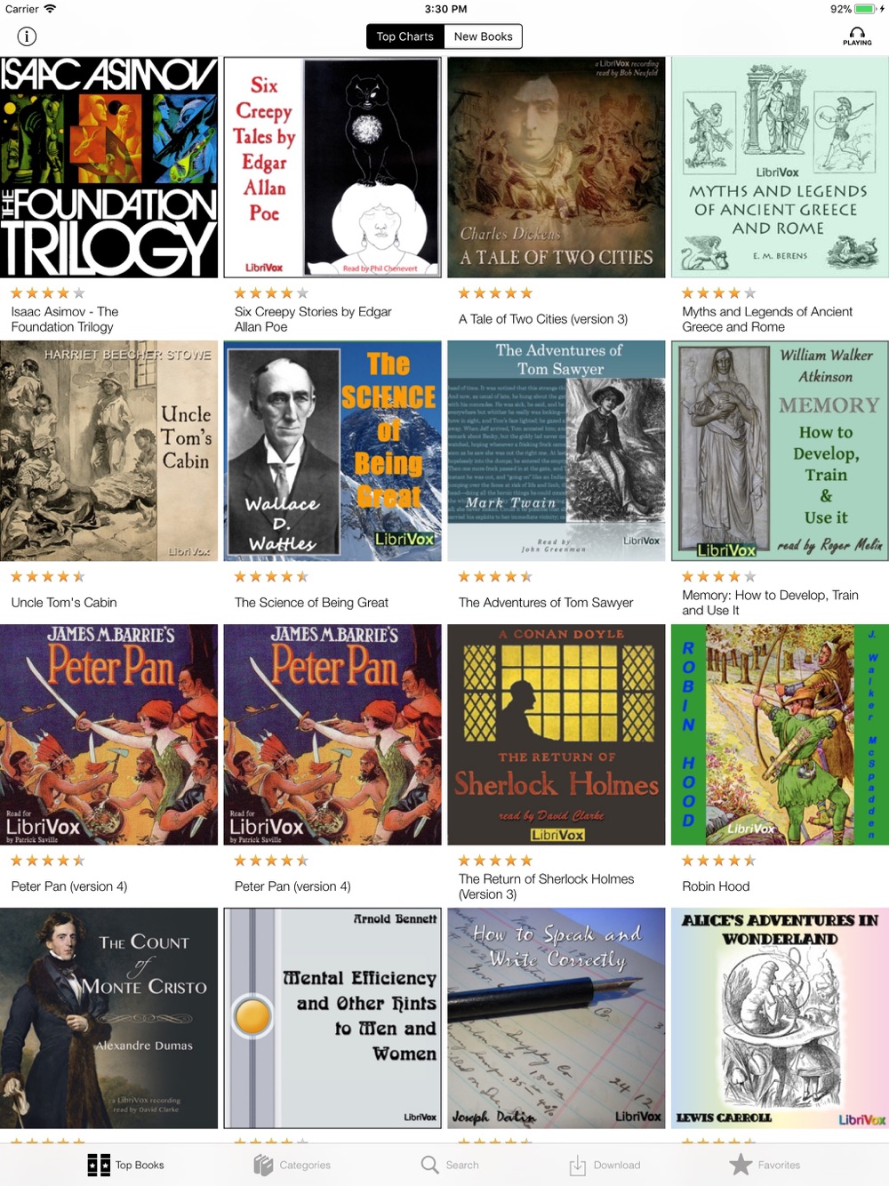Open the Adventures of Tom Sawyer cover
This screenshot has height=1186, width=889.
[556, 451]
